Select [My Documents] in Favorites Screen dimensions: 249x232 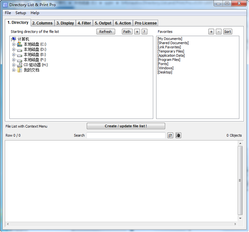coord(170,39)
